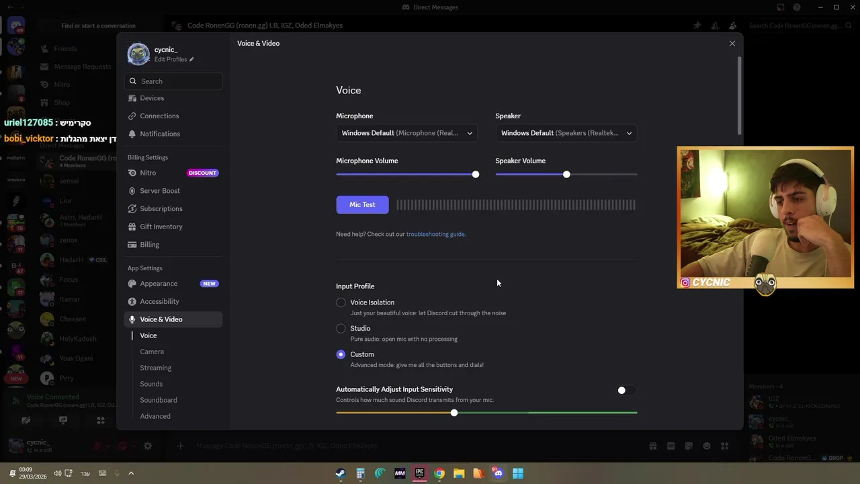Viewport: 860px width, 484px height.
Task: Switch to the Voice sub-tab
Action: tap(148, 335)
